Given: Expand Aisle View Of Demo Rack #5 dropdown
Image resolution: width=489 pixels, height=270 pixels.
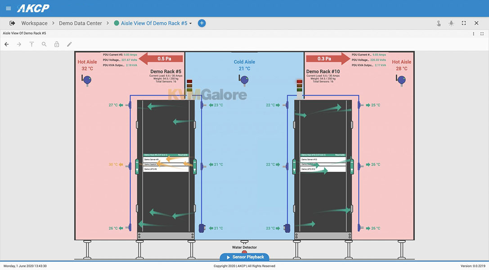Looking at the screenshot, I should click(191, 23).
